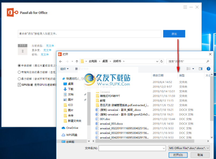Screen dimensions: 216x159
Task: Sort by 修改日期 column header
Action: pyautogui.click(x=158, y=75)
